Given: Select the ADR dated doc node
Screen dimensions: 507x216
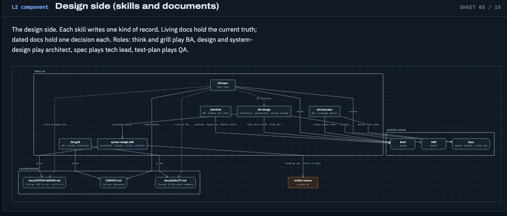Looking at the screenshot, I should click(433, 144).
